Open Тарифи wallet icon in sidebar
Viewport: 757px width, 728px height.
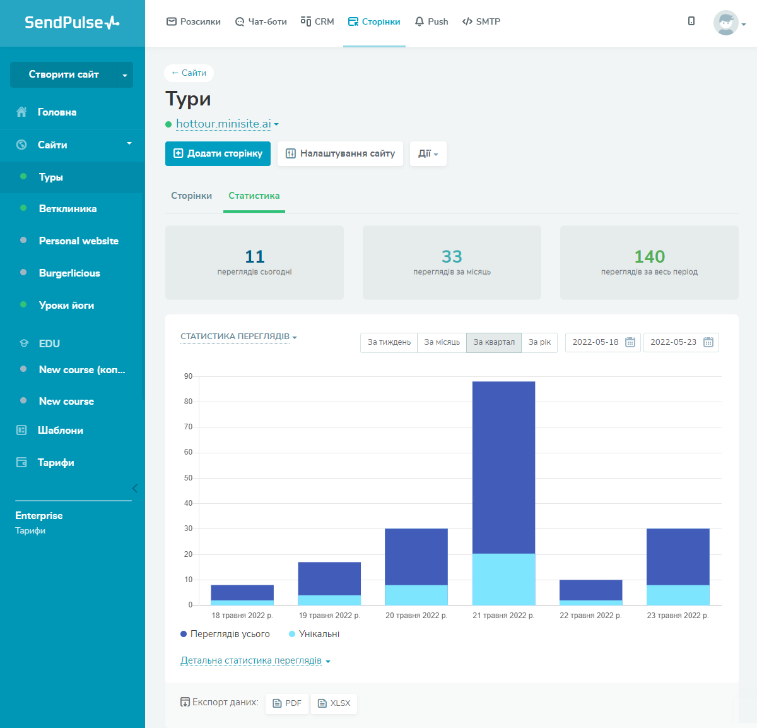click(21, 462)
